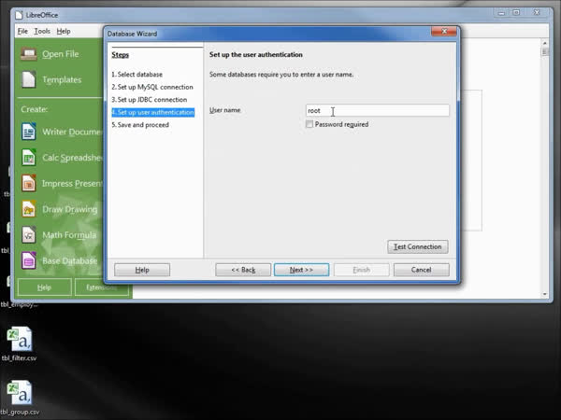Cancel the Database Wizard
The image size is (561, 420).
point(421,270)
